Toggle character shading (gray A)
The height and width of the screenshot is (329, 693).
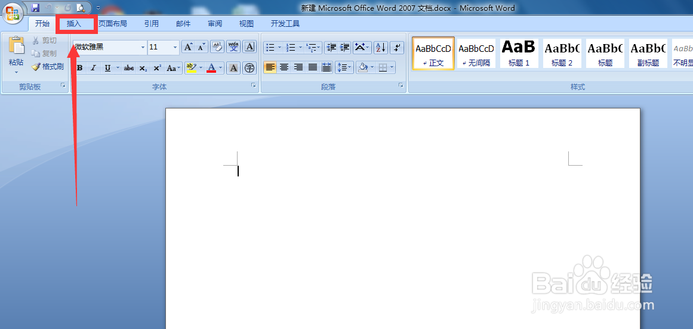point(234,68)
